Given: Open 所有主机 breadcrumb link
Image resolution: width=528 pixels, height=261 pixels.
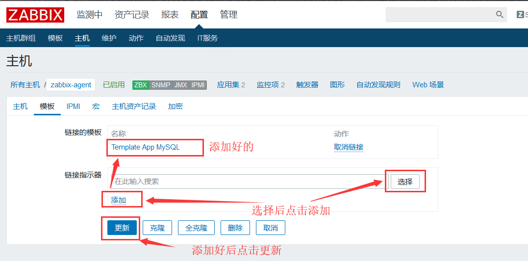Looking at the screenshot, I should (25, 85).
